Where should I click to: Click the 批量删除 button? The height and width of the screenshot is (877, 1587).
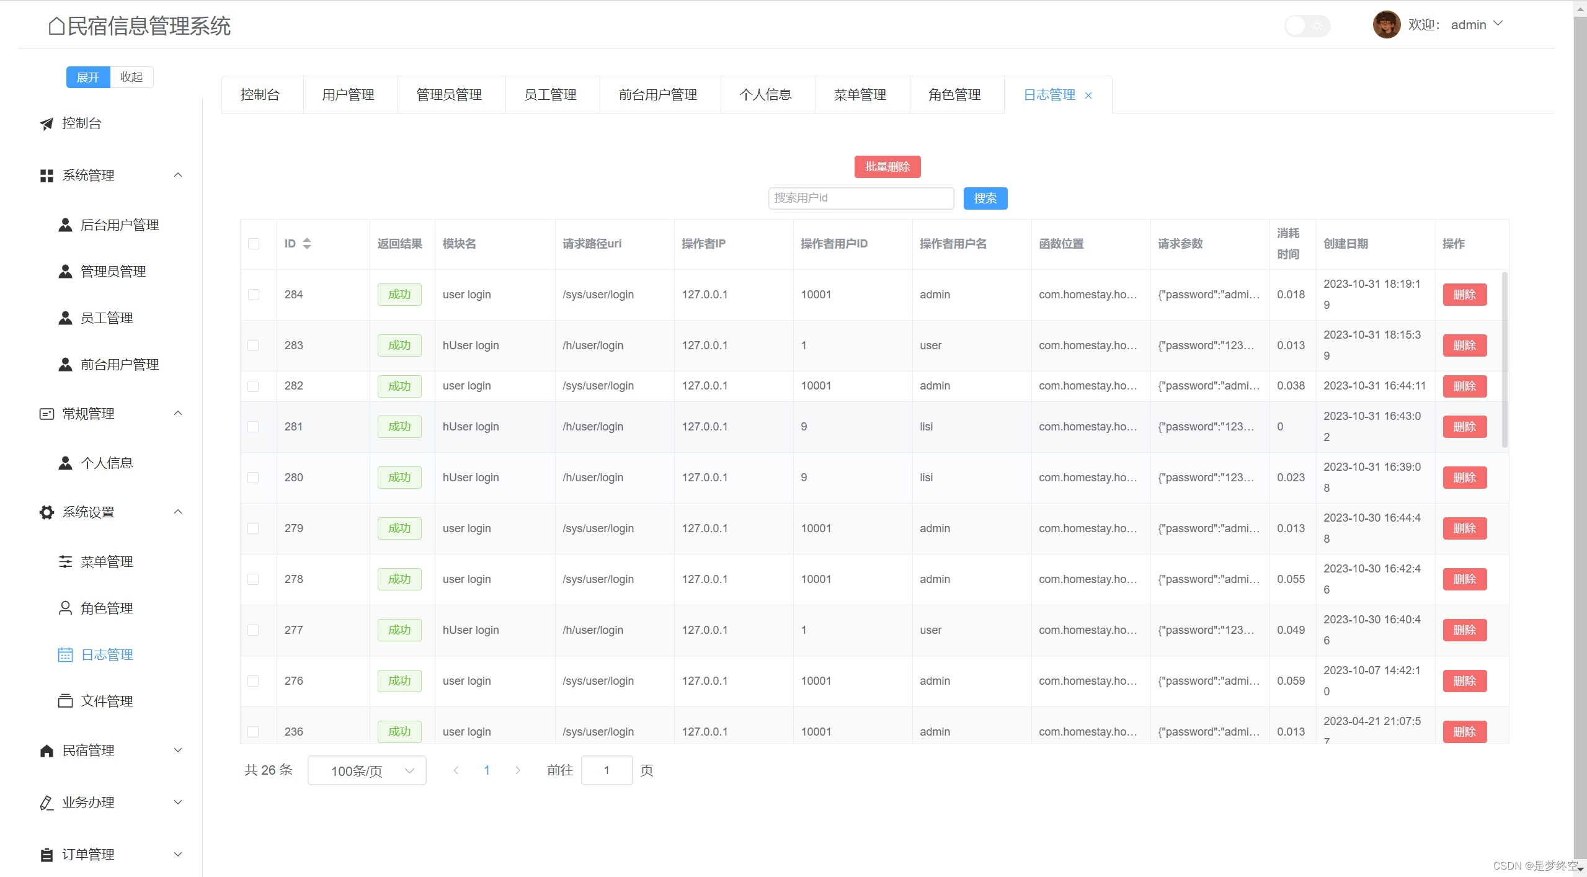point(887,167)
